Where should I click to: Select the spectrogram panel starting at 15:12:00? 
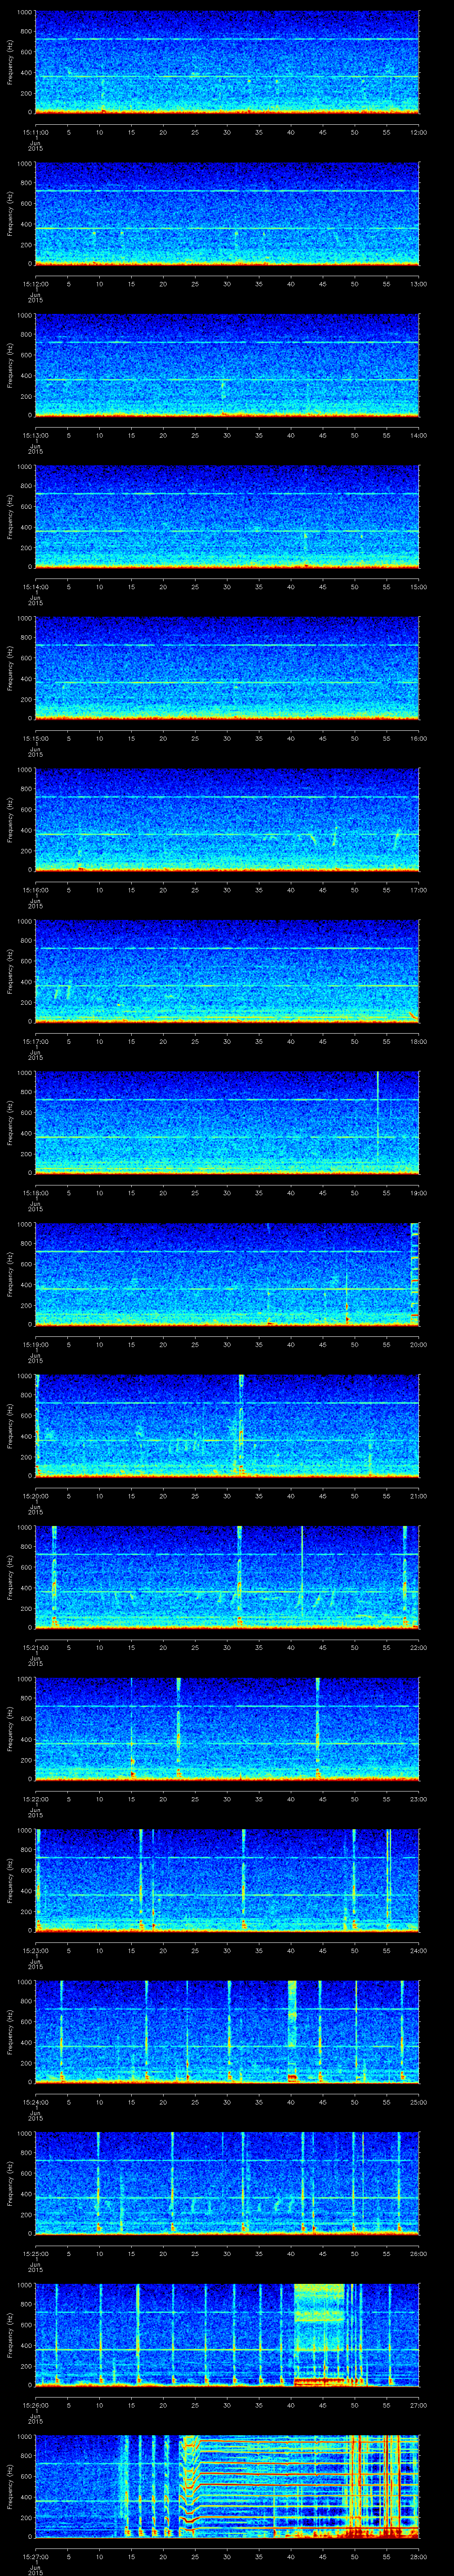pyautogui.click(x=227, y=214)
